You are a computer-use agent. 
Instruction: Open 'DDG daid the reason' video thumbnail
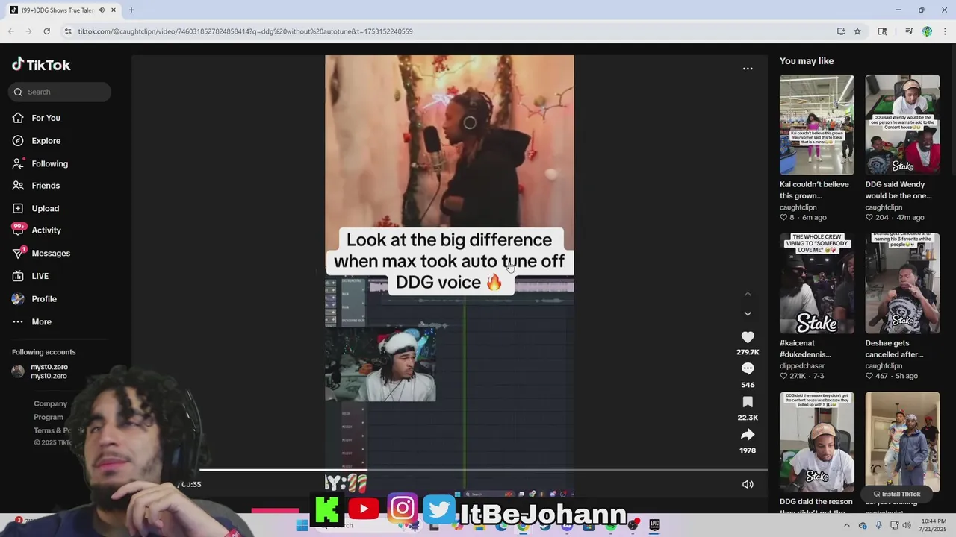coord(817,442)
